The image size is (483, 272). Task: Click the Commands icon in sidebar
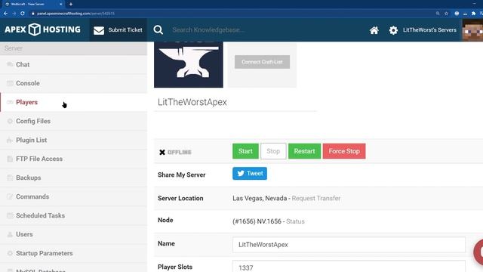pos(10,196)
